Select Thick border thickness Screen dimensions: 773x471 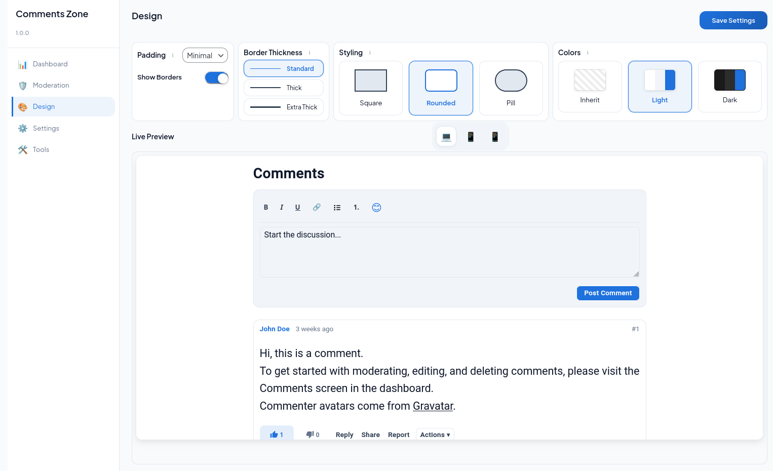point(284,88)
